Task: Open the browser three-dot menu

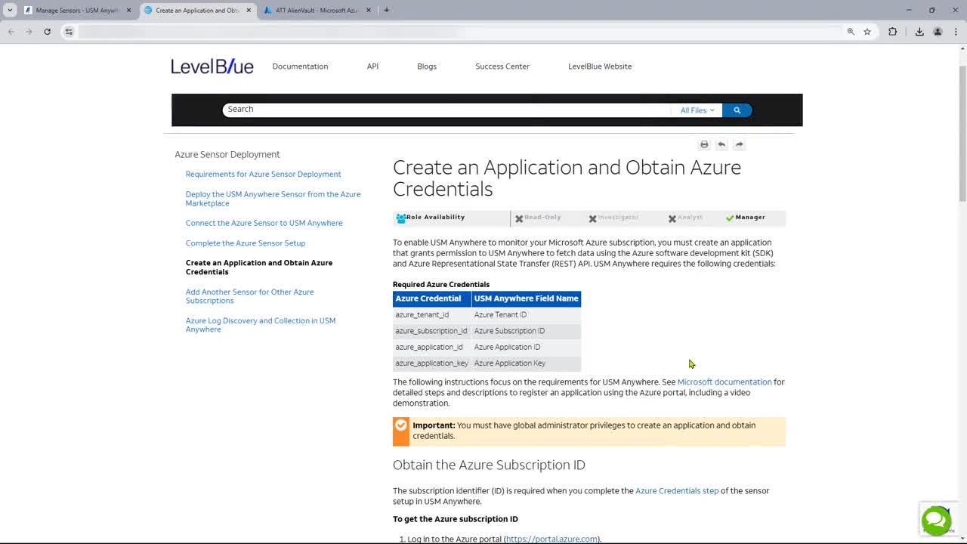Action: tap(956, 32)
